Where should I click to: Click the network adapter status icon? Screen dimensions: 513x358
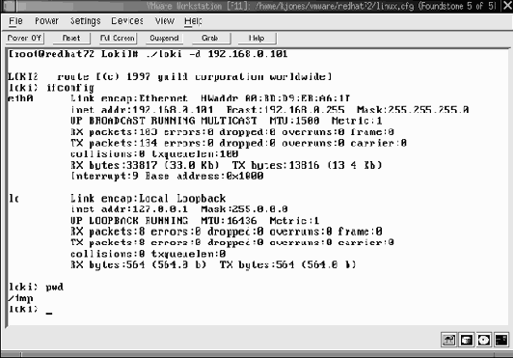tap(448, 341)
